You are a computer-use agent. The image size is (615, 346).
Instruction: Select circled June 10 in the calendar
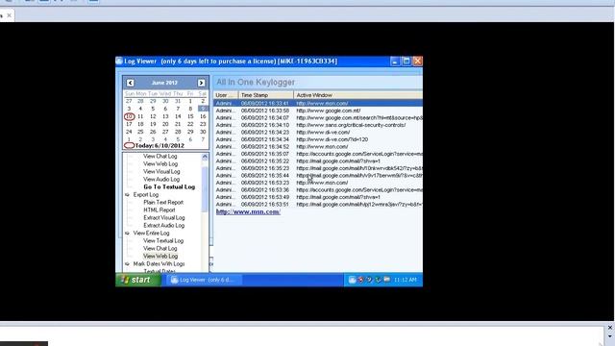(x=129, y=116)
